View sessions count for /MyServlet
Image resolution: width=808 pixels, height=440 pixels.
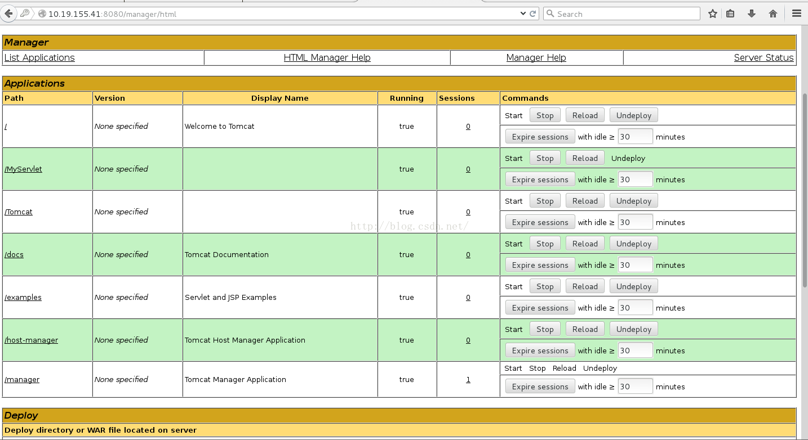tap(468, 169)
